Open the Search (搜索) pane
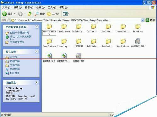157x117 pixels. (x=40, y=14)
